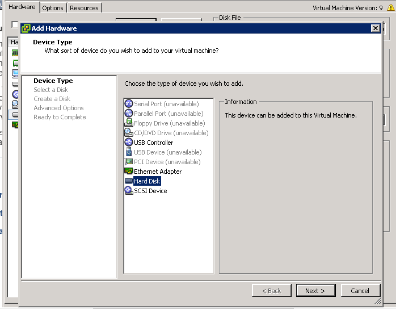The width and height of the screenshot is (396, 309).
Task: Click the USB Device icon
Action: 129,152
